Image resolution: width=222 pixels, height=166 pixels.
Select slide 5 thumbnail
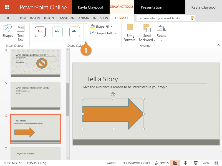pos(35,96)
